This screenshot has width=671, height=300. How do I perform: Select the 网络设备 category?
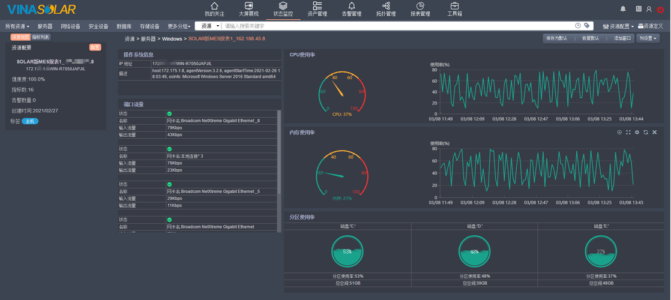pos(71,26)
